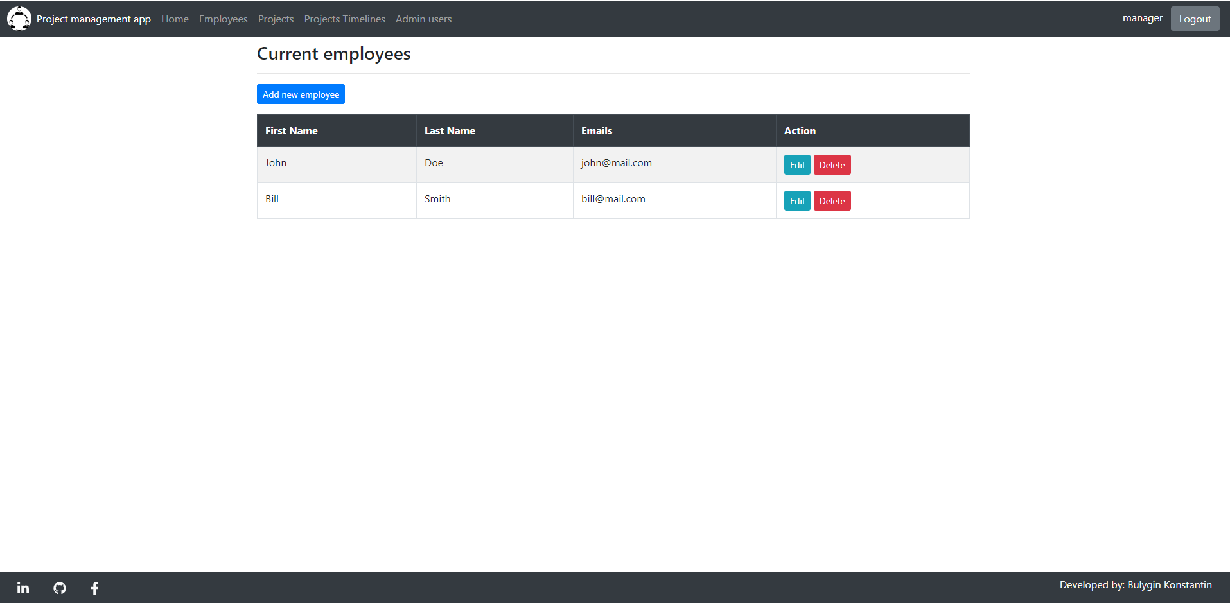
Task: Click the Project management app title text
Action: pyautogui.click(x=93, y=19)
